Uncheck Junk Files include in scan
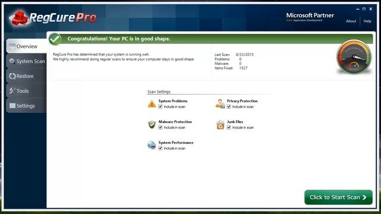 coord(229,127)
